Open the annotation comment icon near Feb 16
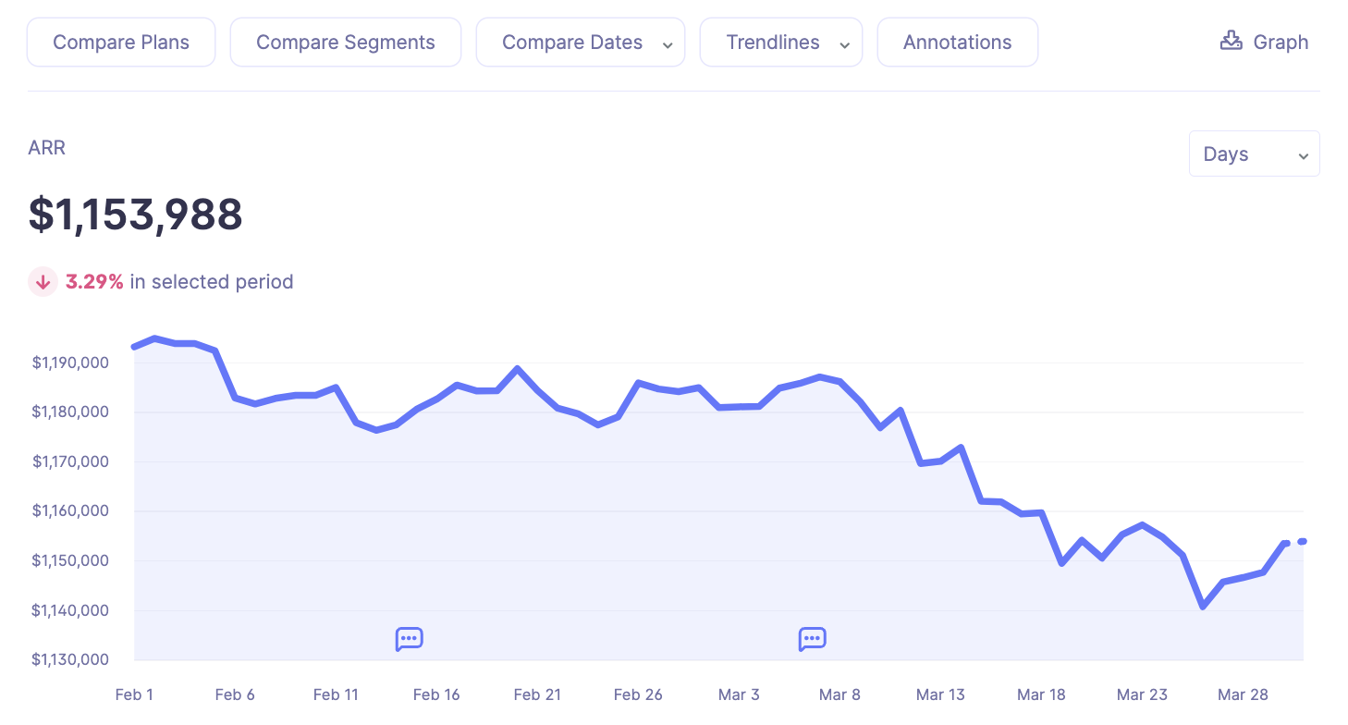This screenshot has width=1348, height=725. coord(409,639)
